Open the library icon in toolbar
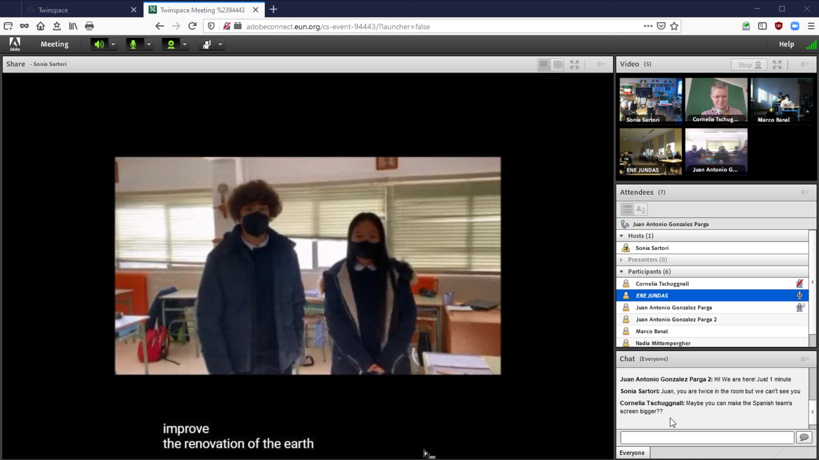Viewport: 819px width, 460px height. (x=73, y=26)
